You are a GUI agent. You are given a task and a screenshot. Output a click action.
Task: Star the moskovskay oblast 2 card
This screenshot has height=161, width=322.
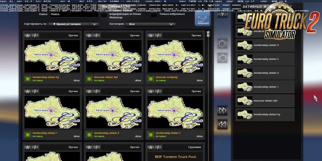pos(89,91)
